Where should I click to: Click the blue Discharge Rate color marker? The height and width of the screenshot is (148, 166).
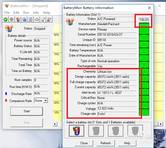[6, 94]
